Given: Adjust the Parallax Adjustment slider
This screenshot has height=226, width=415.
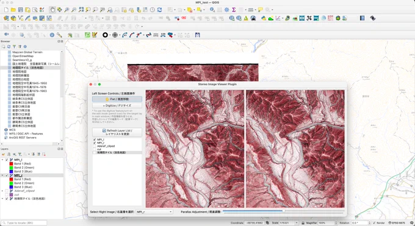Looking at the screenshot, I should 283,211.
